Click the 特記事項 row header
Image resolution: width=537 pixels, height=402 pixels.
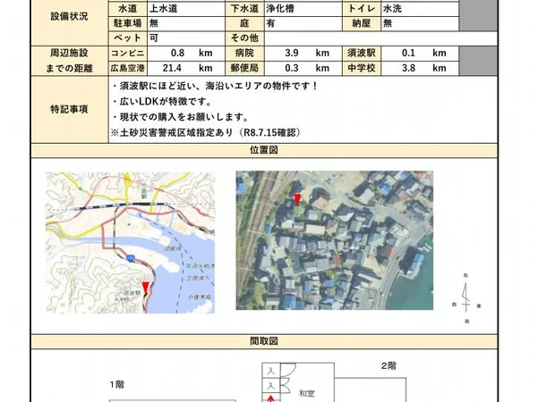[x=70, y=109]
